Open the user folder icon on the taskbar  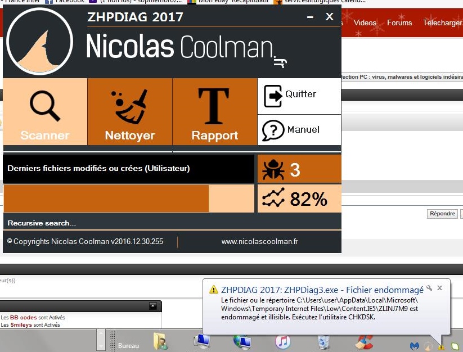(x=161, y=341)
